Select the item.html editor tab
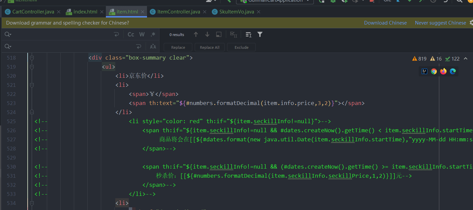This screenshot has width=473, height=210. point(127,12)
